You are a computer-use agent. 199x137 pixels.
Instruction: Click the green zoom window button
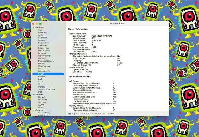(40, 24)
